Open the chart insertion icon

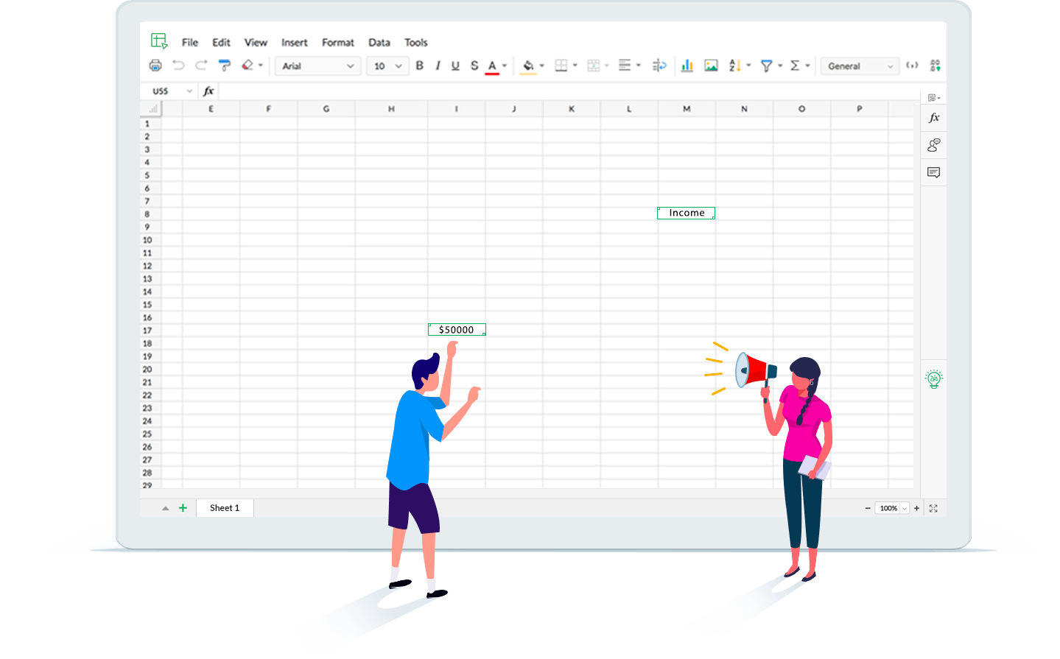click(x=687, y=66)
